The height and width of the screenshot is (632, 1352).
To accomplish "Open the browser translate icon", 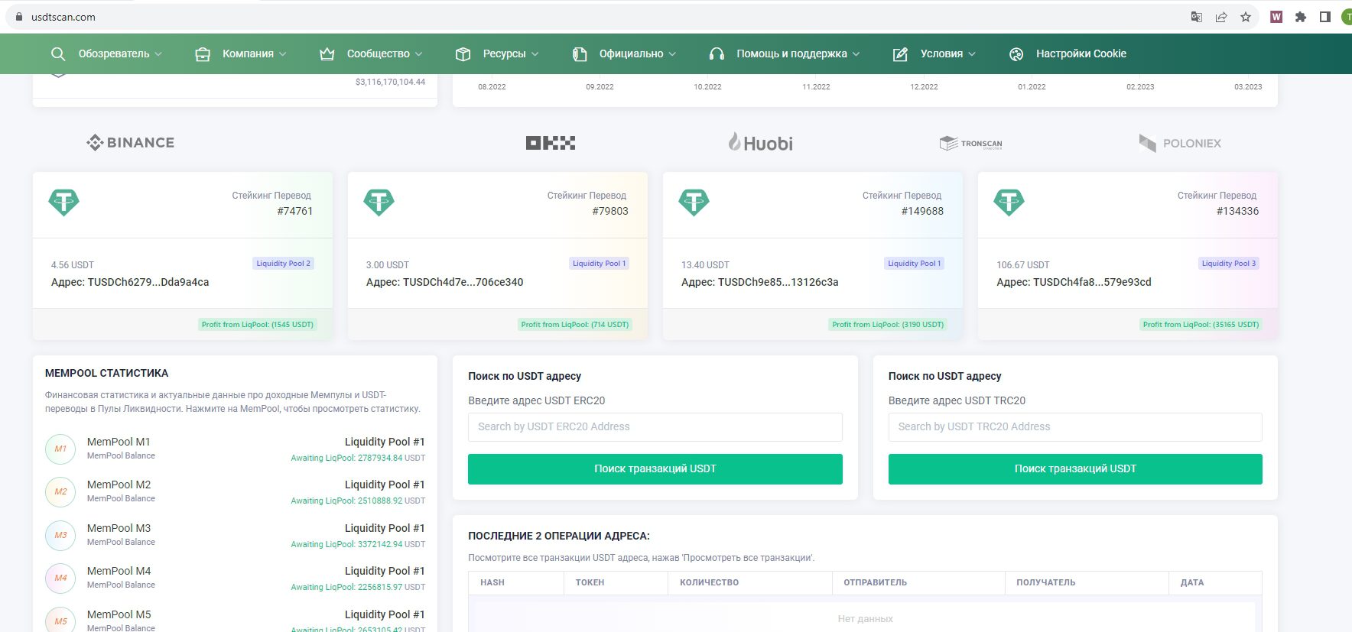I will point(1197,17).
